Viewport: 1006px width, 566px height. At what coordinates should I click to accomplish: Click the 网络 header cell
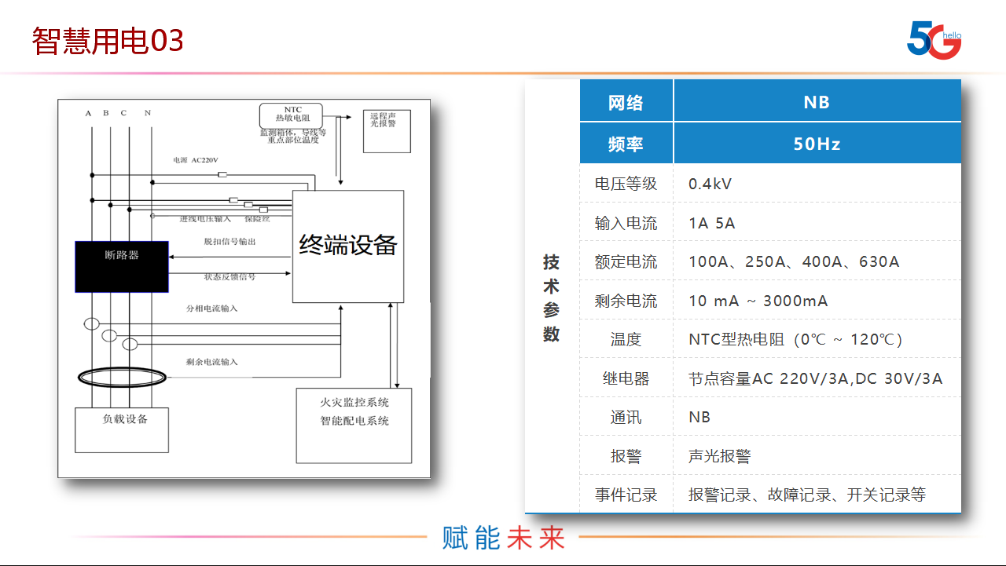click(626, 102)
